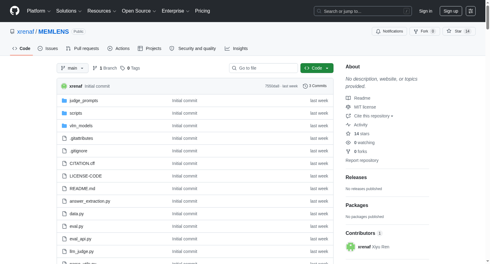Switch to the Actions tab
490x264 pixels.
pos(119,48)
